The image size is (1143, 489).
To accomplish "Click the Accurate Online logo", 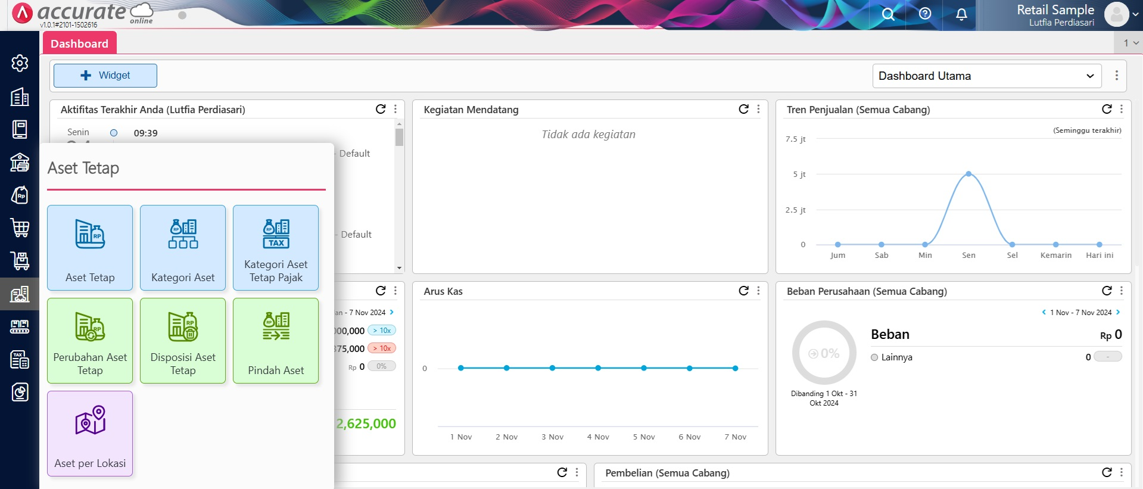I will coord(82,14).
